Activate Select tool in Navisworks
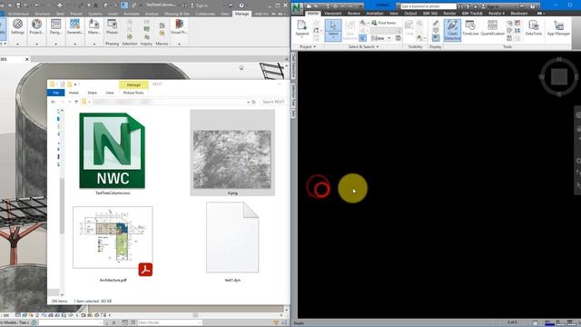This screenshot has height=327, width=581. click(333, 30)
